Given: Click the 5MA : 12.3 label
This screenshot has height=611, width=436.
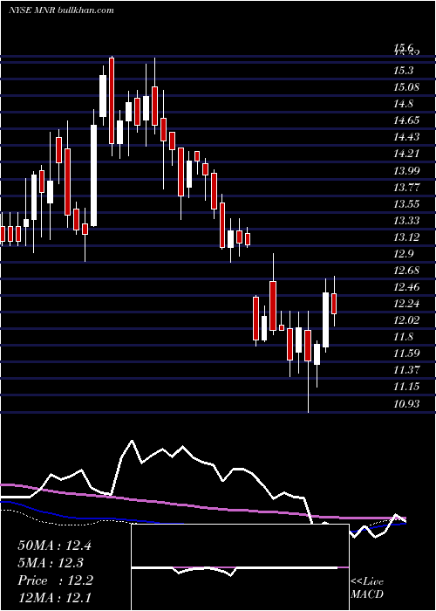Looking at the screenshot, I should click(x=51, y=563).
